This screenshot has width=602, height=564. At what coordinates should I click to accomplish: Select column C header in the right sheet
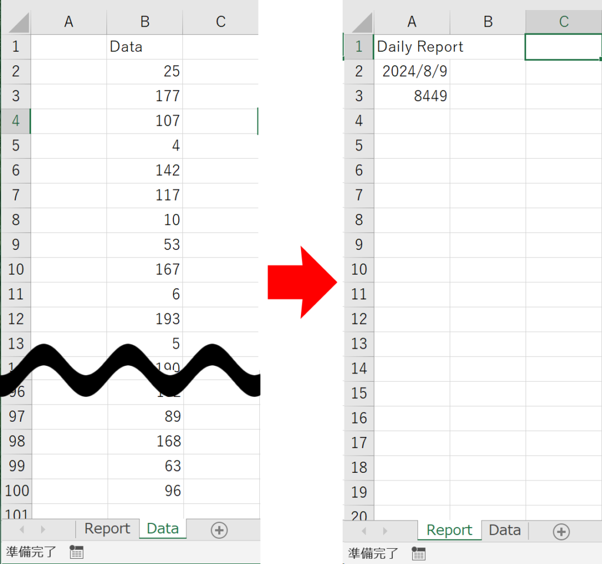click(x=563, y=22)
